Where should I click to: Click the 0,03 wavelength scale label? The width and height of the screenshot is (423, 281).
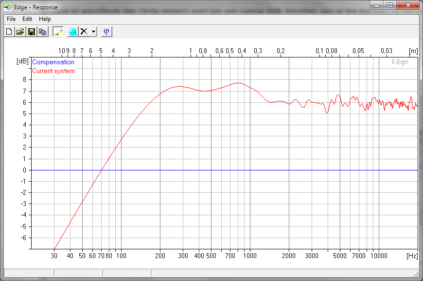(x=387, y=51)
